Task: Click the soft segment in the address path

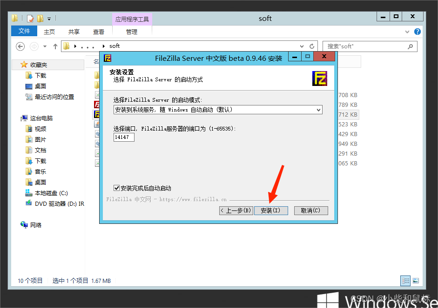Action: pyautogui.click(x=115, y=46)
